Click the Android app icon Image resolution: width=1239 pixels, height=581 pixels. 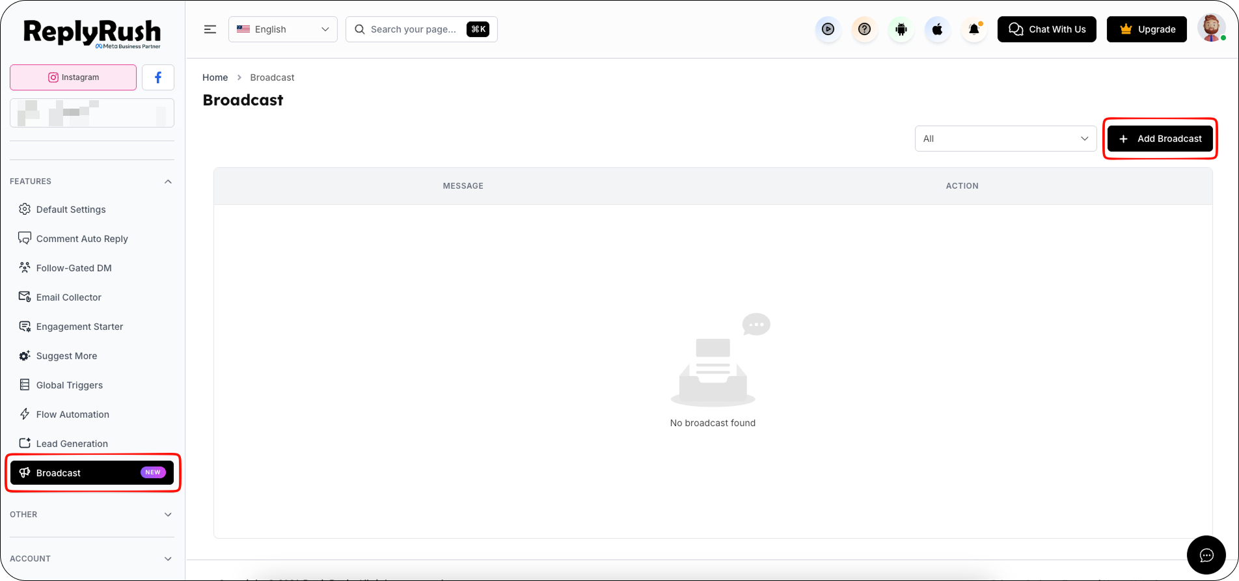(x=901, y=29)
